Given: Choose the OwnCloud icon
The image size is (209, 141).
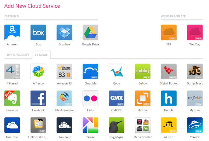Looking at the screenshot, I should click(64, 125).
